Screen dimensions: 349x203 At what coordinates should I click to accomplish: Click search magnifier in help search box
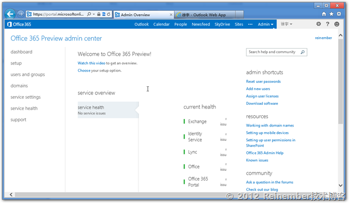303,52
